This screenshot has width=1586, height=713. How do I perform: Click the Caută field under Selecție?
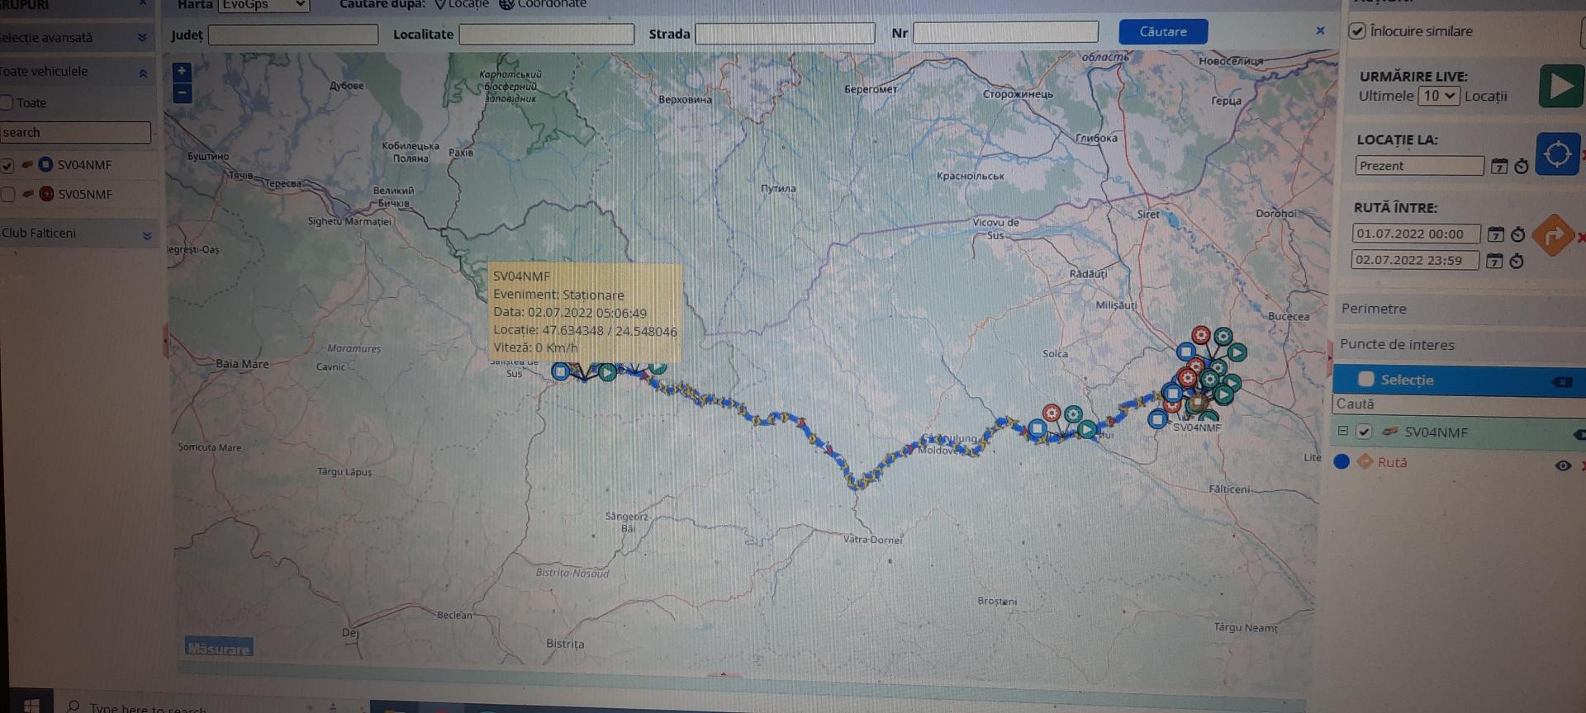pyautogui.click(x=1459, y=404)
